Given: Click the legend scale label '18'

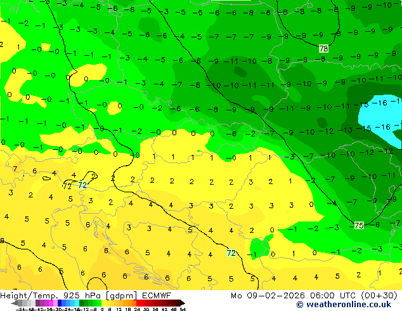Looking at the screenshot, I should pyautogui.click(x=128, y=309).
